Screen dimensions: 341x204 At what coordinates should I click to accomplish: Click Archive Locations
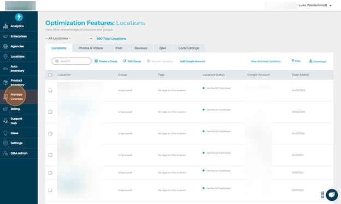pos(160,61)
